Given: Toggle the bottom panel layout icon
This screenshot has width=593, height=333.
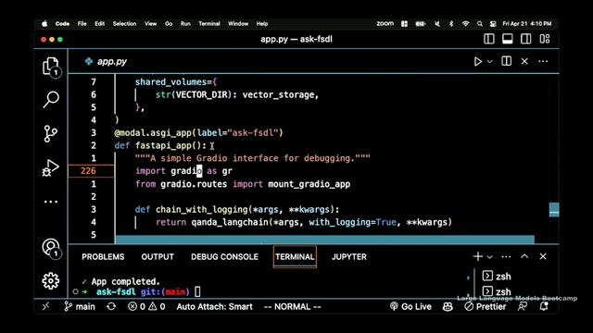Looking at the screenshot, I should coord(508,39).
